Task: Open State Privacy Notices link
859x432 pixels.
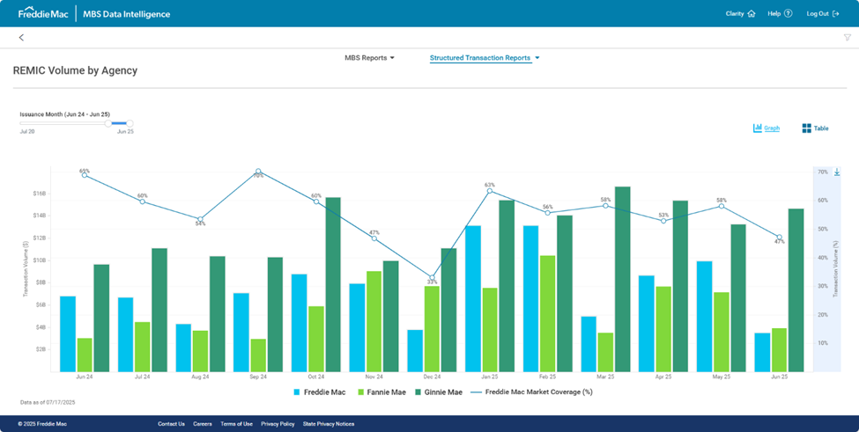Action: [x=328, y=424]
